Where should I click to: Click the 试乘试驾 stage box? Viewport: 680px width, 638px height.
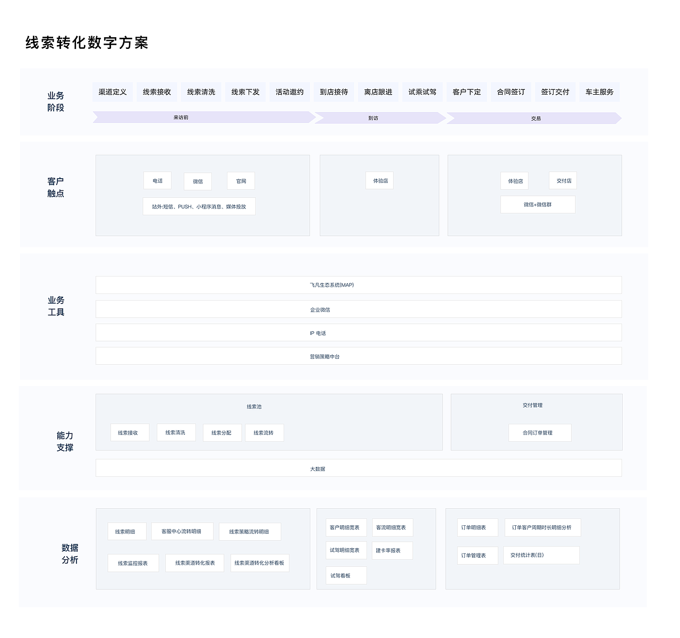(422, 91)
